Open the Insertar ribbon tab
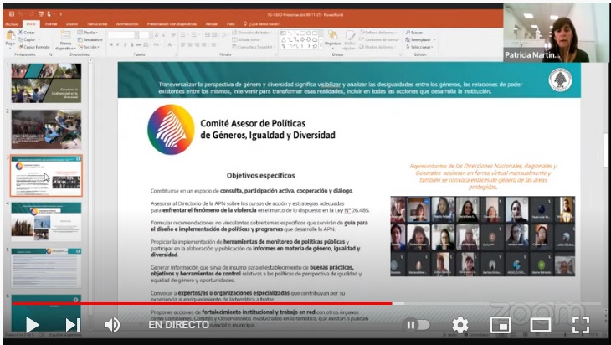This screenshot has height=345, width=611. (51, 24)
